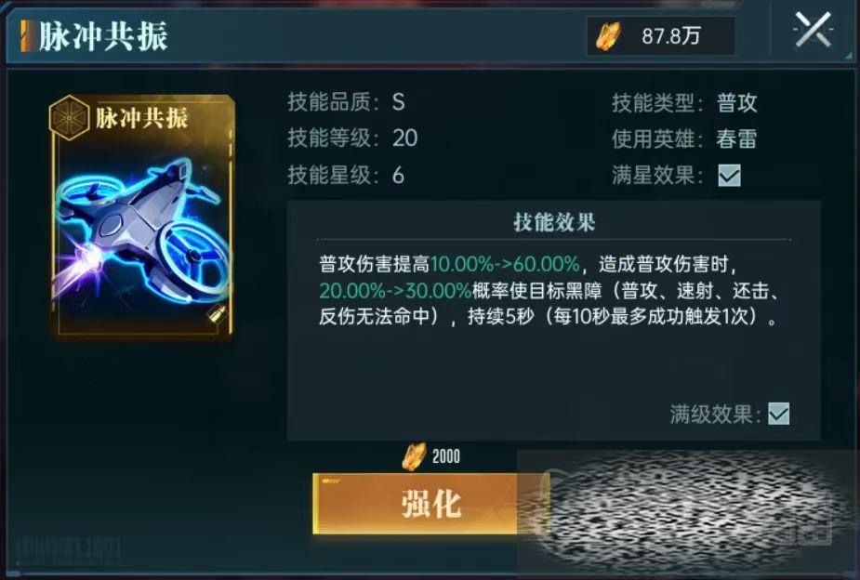
Task: Click the 技能效果 section header
Action: click(x=554, y=222)
